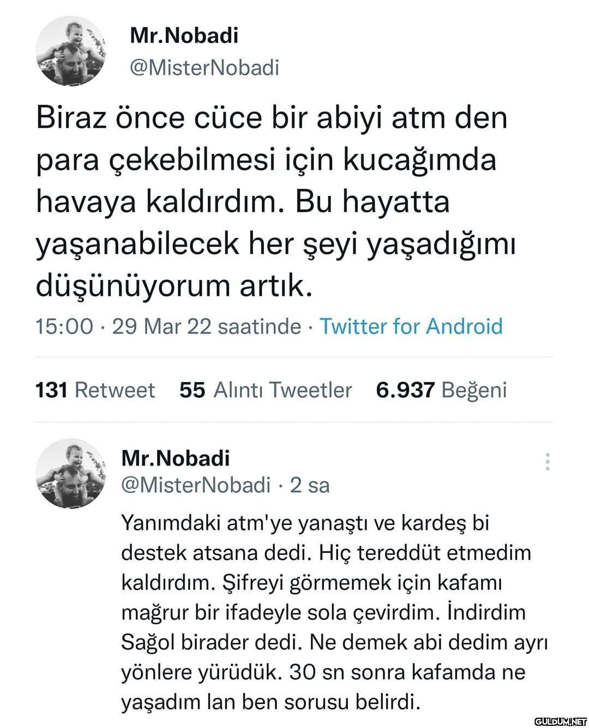Show the 6.937 Beğeni likes list

click(x=441, y=390)
